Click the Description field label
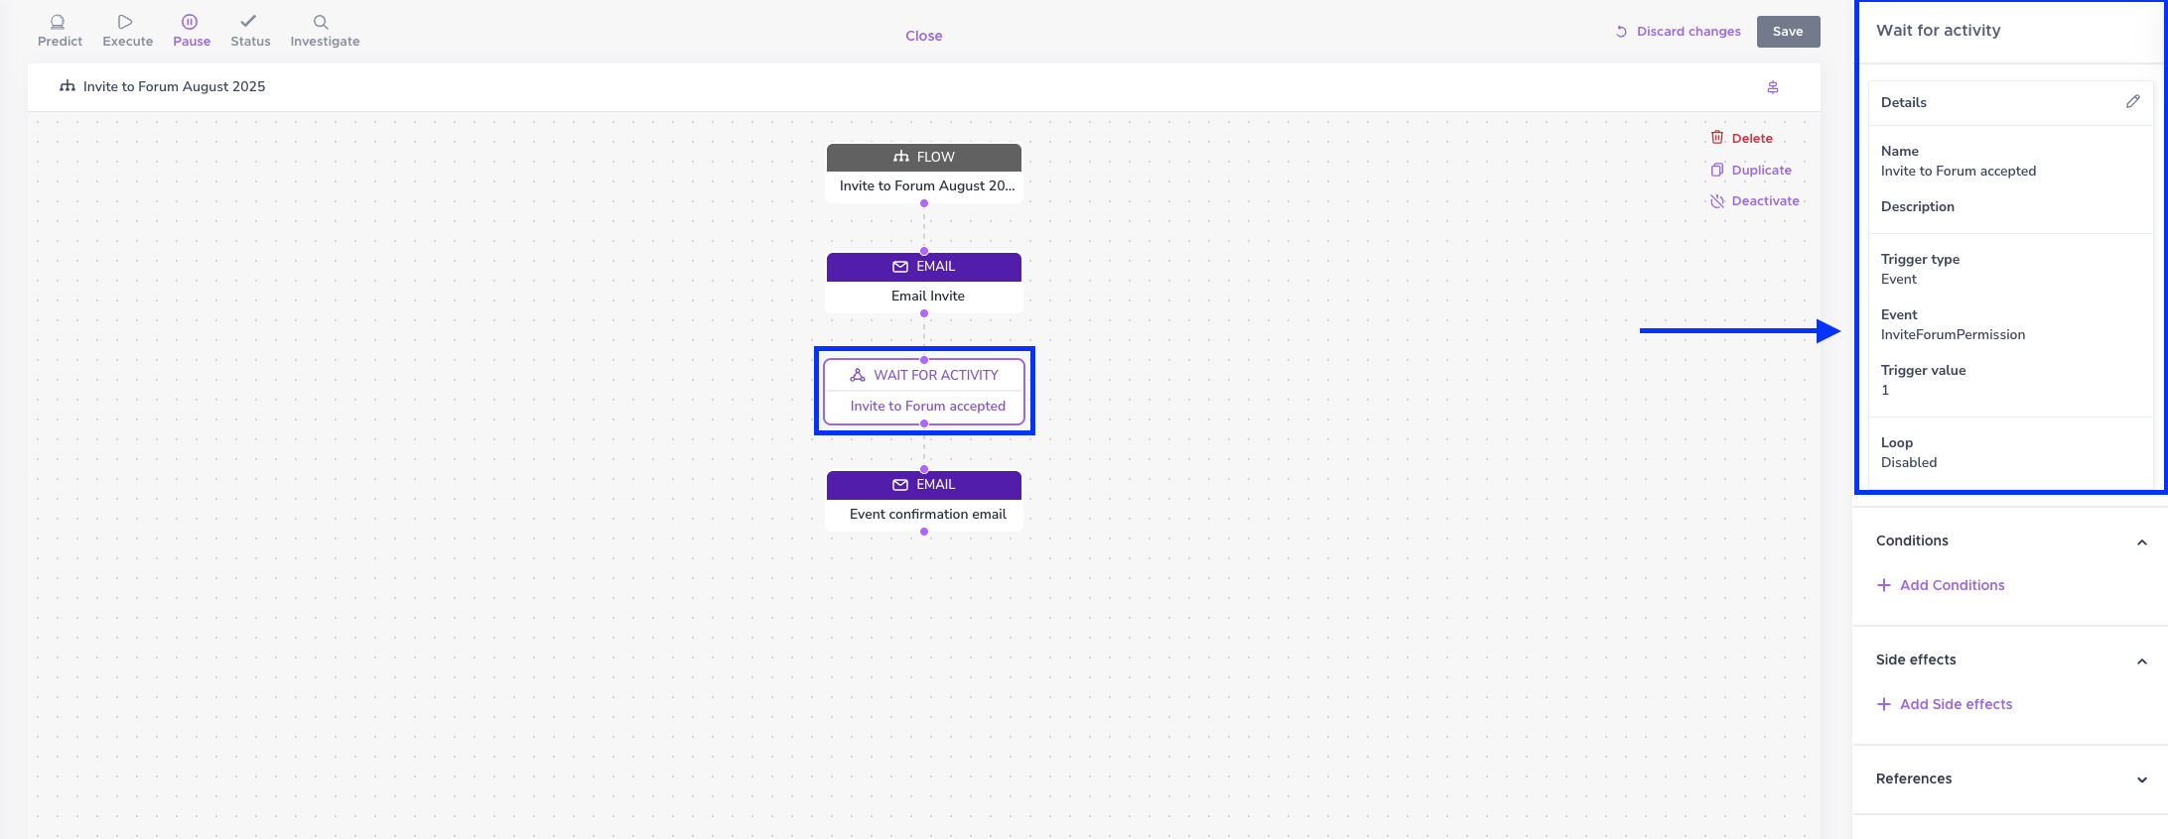Viewport: 2168px width, 839px height. (1918, 206)
